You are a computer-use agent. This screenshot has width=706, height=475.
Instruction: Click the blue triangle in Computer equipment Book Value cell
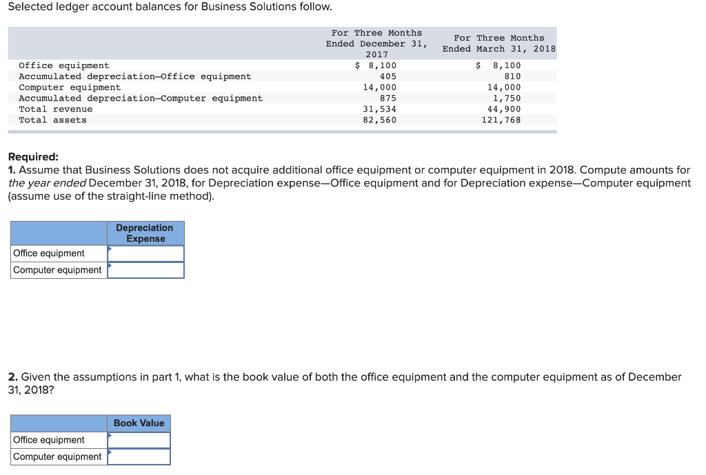pyautogui.click(x=110, y=453)
